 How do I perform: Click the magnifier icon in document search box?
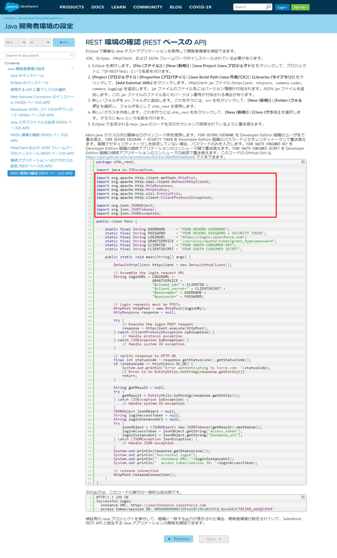pyautogui.click(x=72, y=55)
